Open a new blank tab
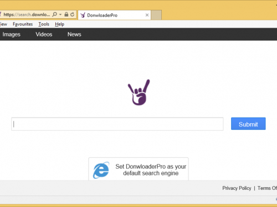Screen dimensions: 277x207 (156, 15)
